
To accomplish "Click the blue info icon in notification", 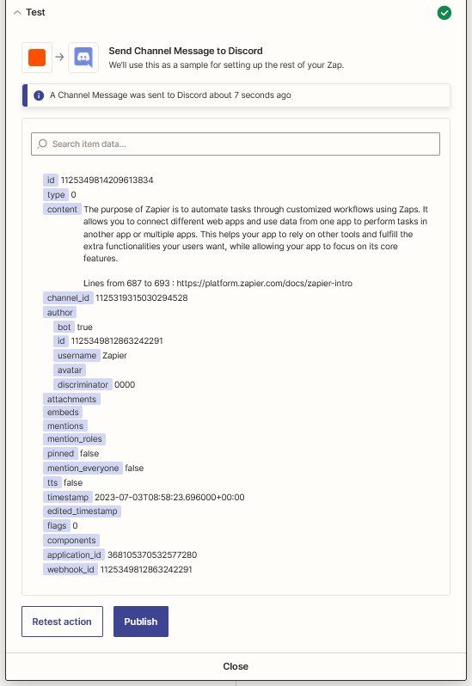I will pyautogui.click(x=39, y=95).
